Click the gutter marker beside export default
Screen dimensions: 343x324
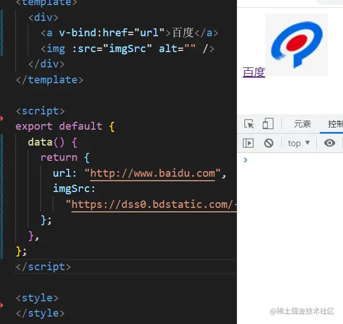point(2,119)
